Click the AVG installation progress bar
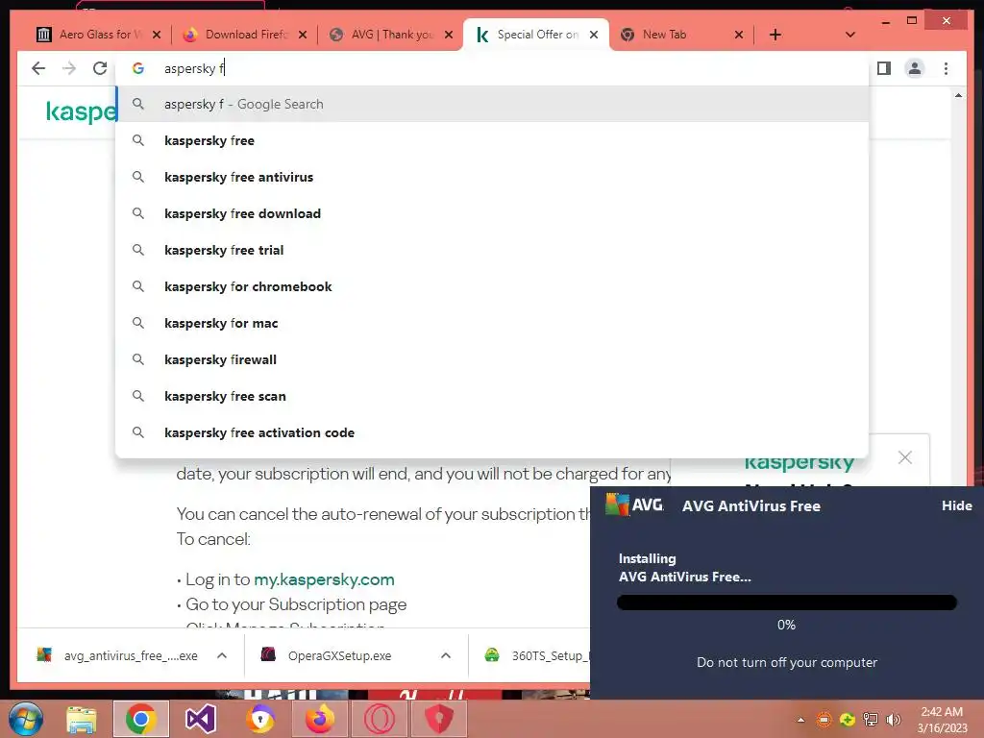 click(x=787, y=603)
